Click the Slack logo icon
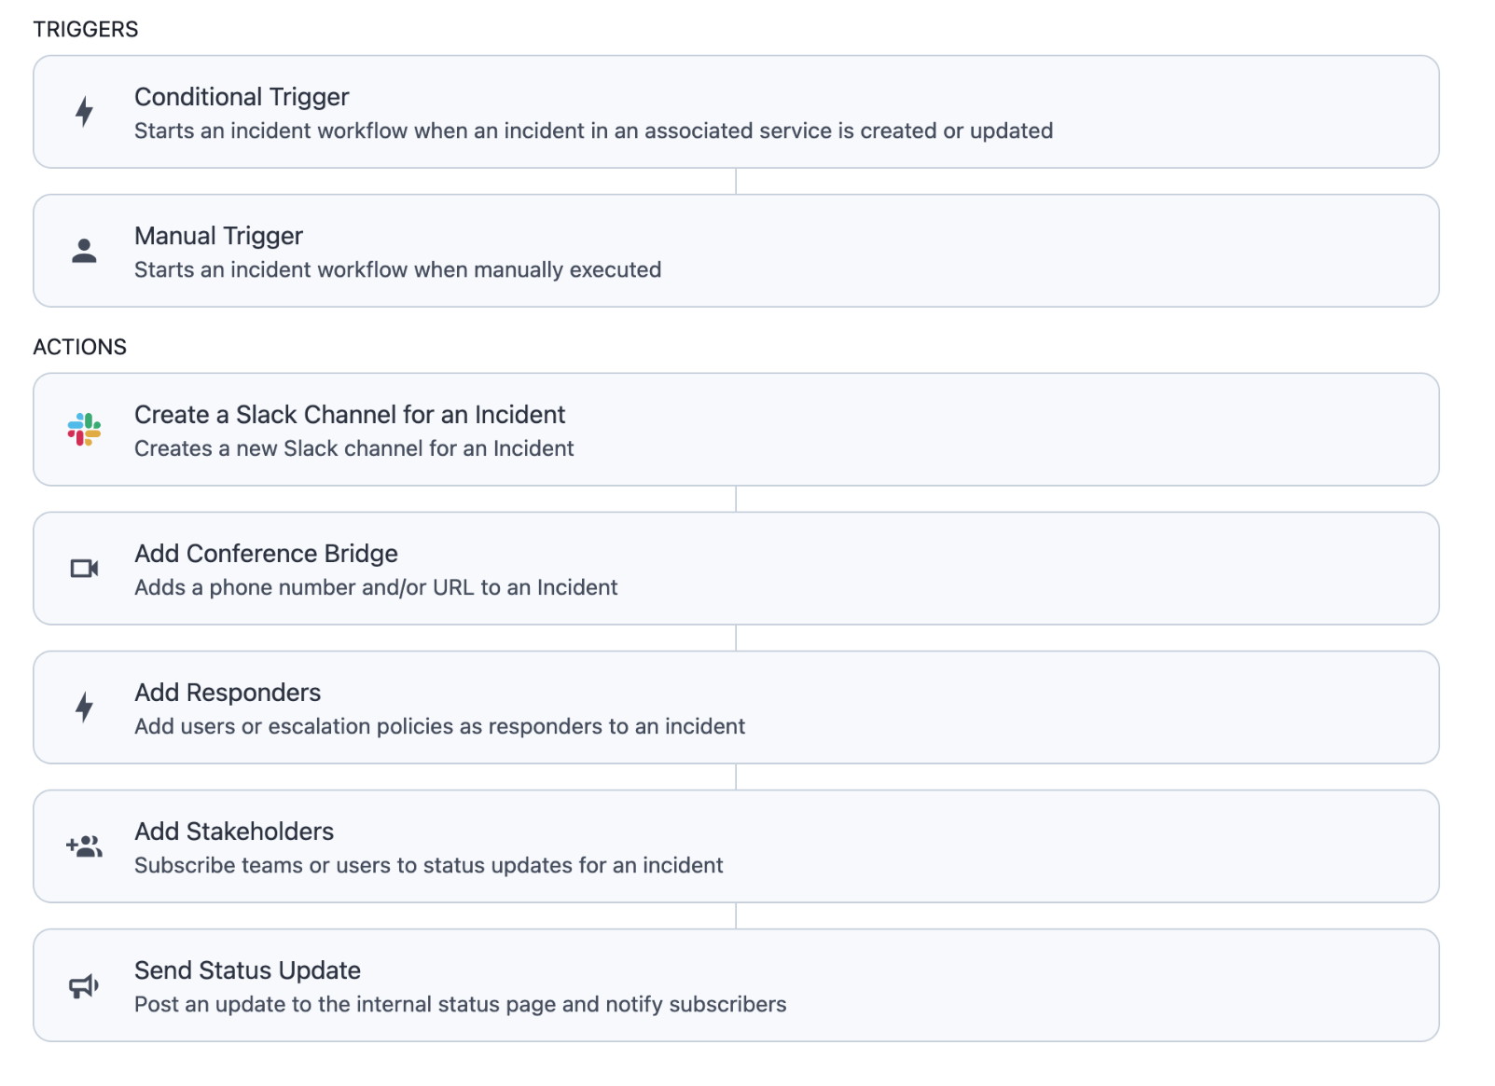 tap(84, 430)
